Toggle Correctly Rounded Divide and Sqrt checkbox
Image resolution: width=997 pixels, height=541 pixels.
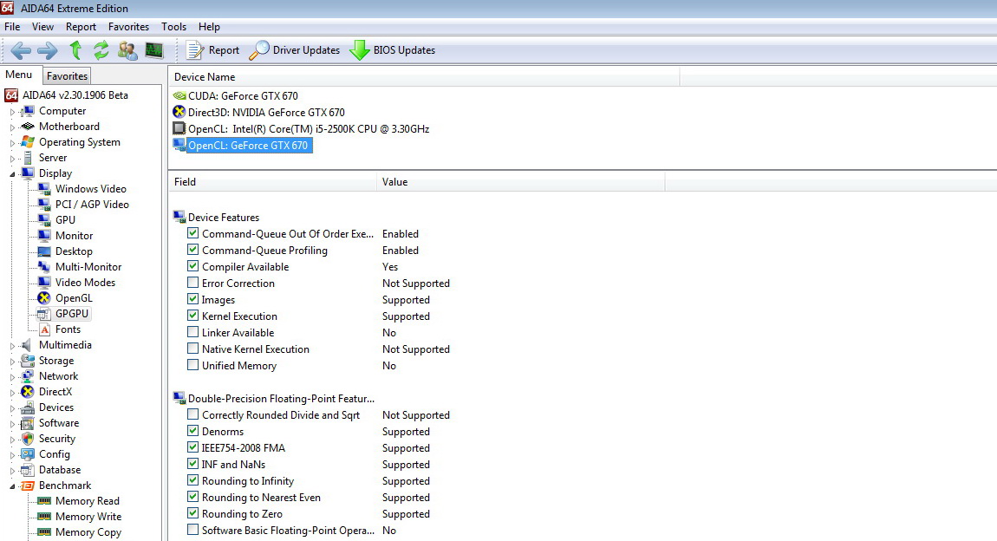[x=192, y=414]
